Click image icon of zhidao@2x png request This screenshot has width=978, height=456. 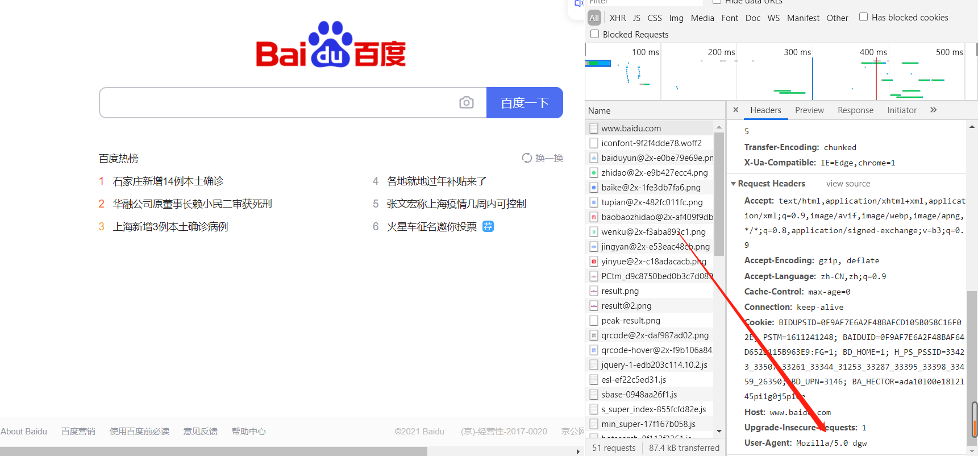click(x=594, y=173)
